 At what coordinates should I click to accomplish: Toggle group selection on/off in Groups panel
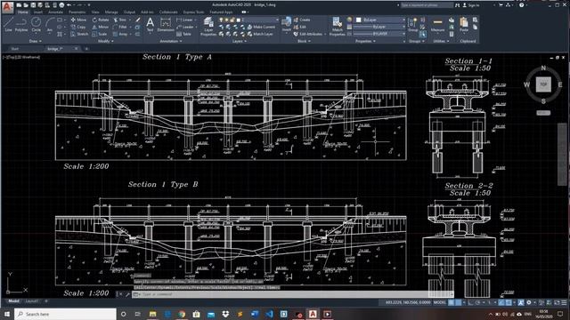click(x=422, y=34)
